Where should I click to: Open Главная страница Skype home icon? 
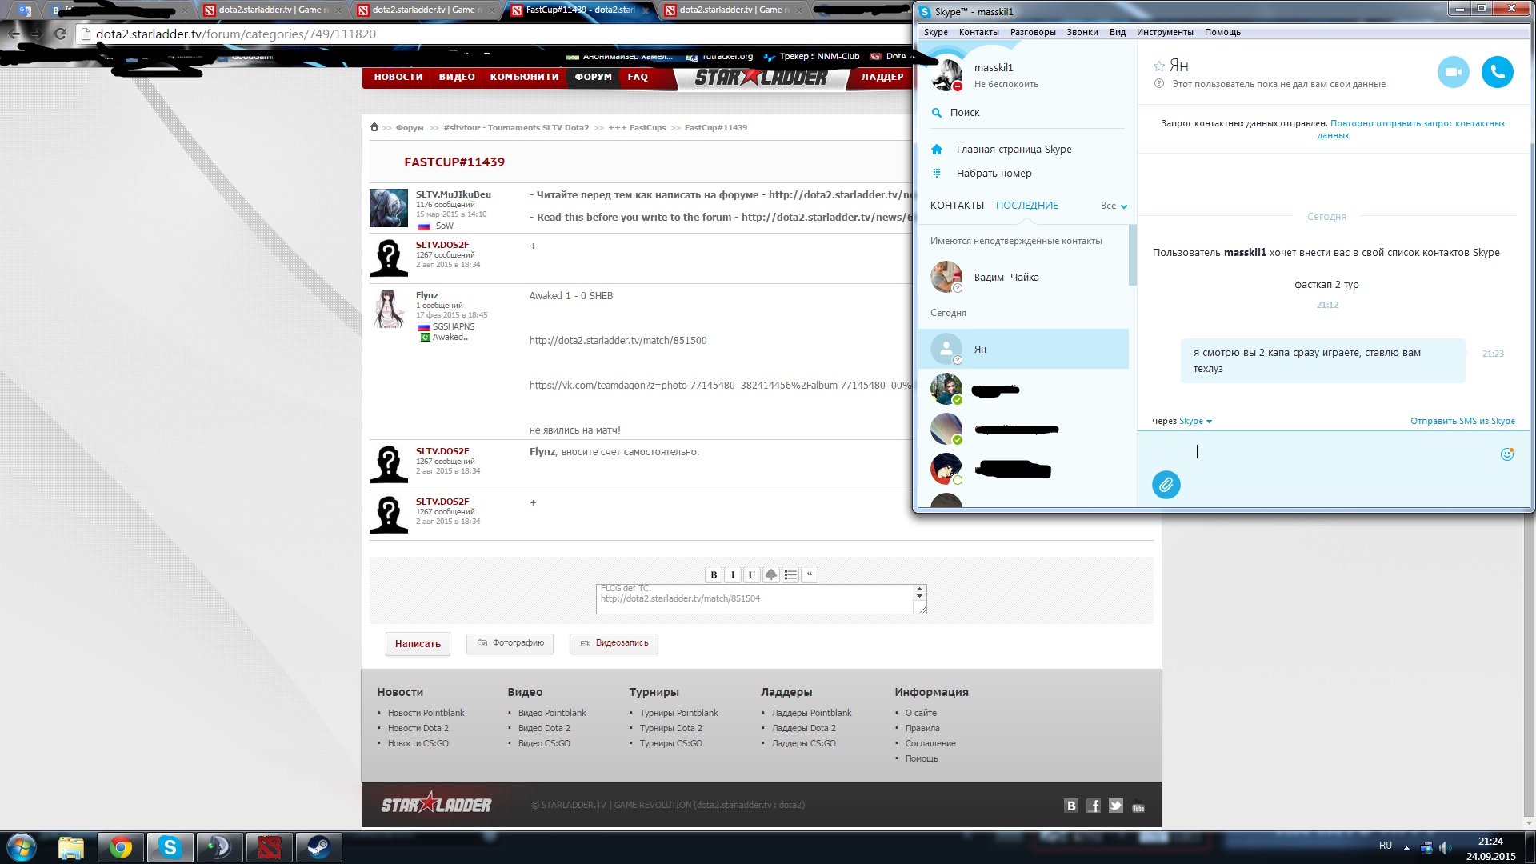click(937, 150)
